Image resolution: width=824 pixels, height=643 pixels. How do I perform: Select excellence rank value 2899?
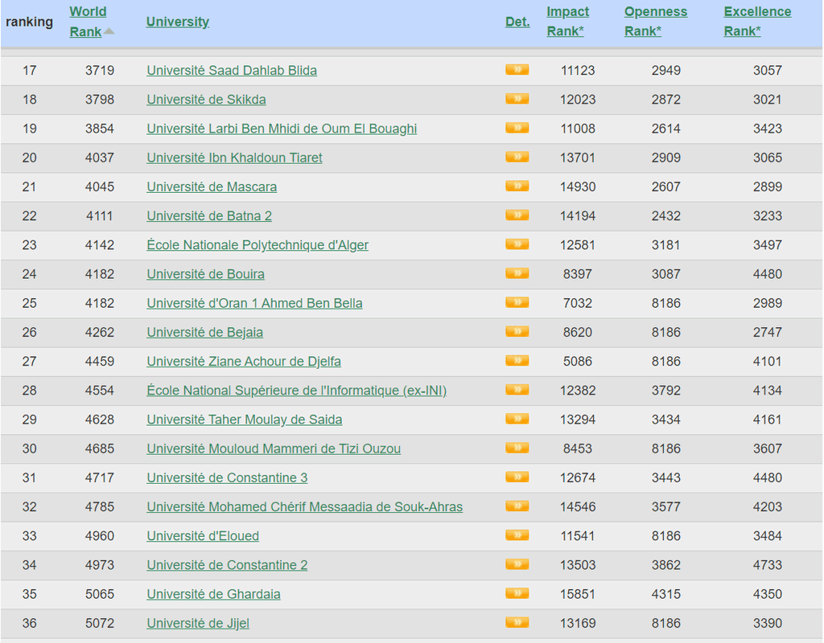[x=768, y=186]
